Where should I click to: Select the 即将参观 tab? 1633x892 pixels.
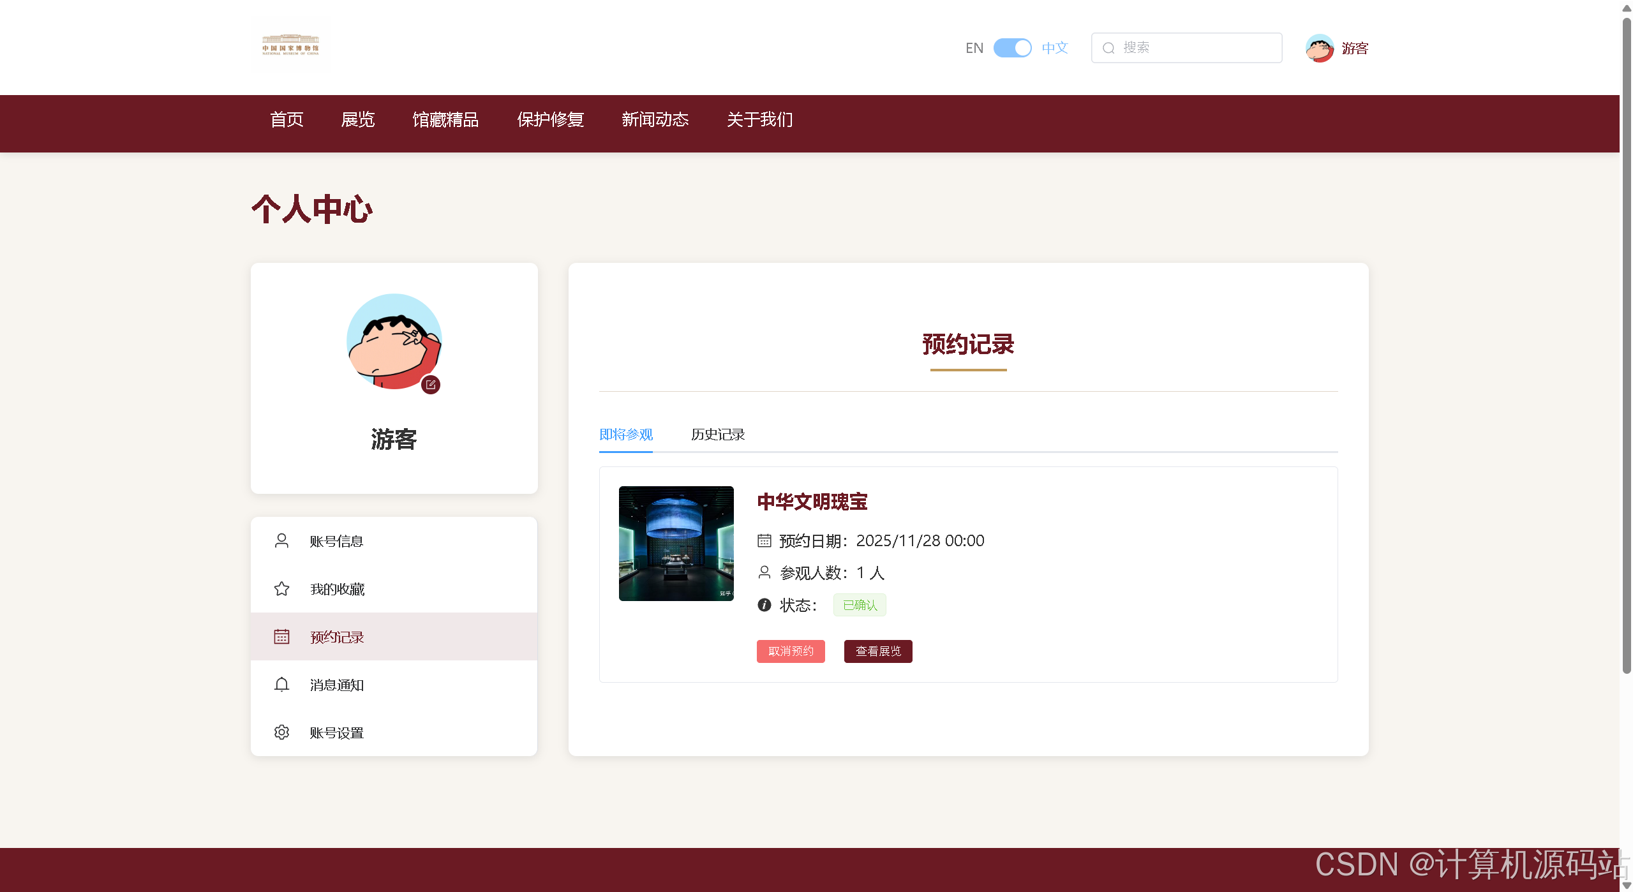click(625, 435)
